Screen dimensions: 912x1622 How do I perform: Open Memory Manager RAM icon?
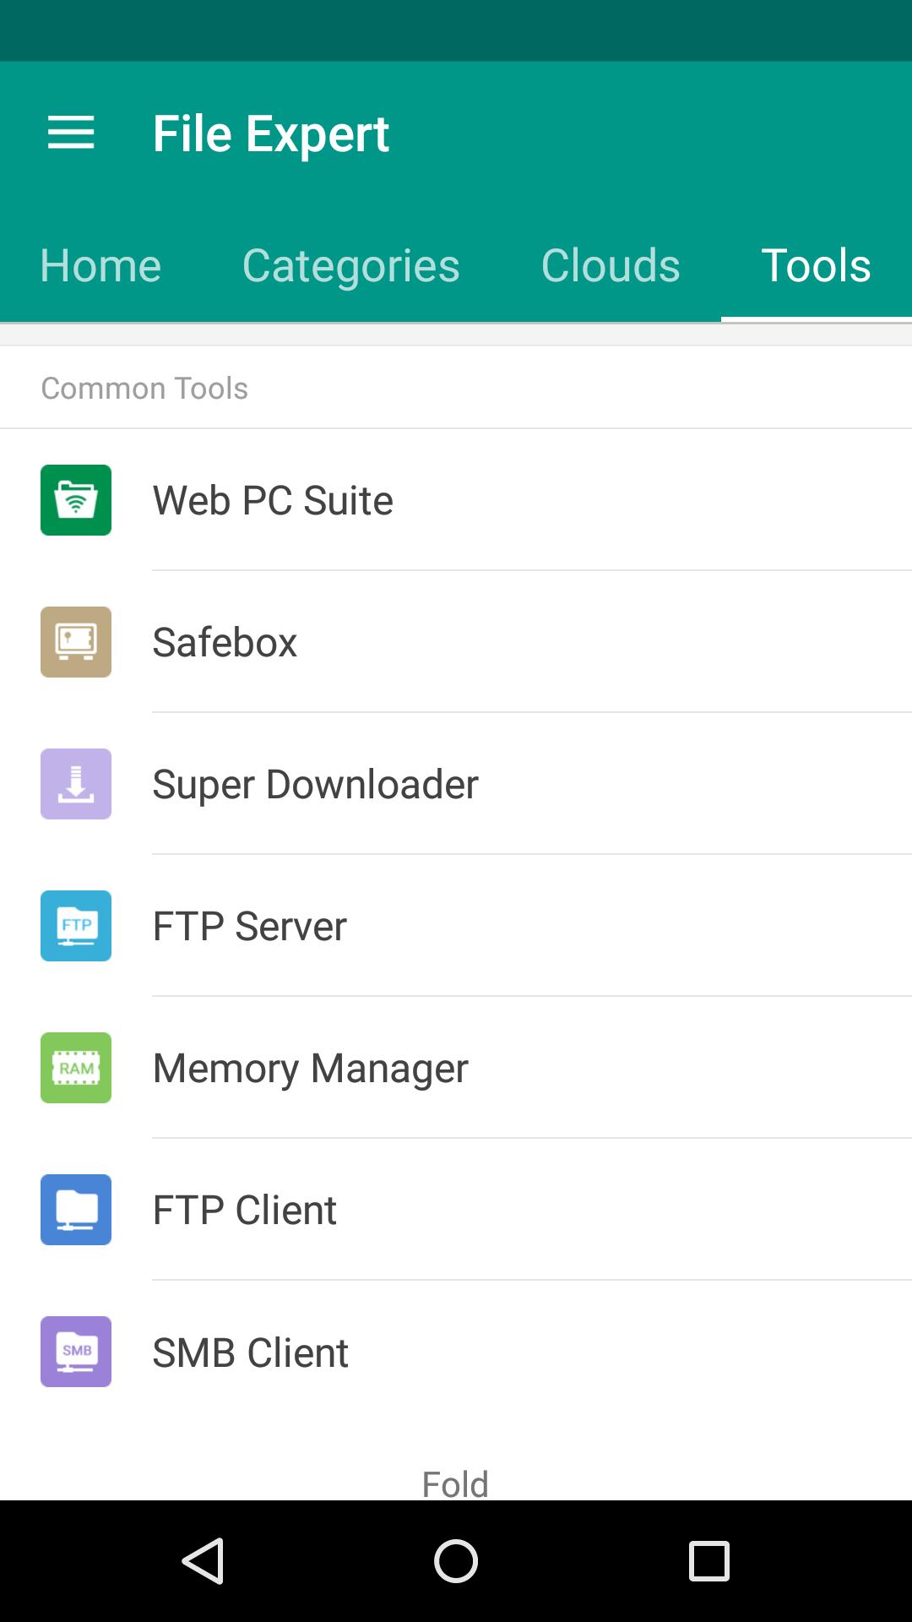coord(75,1068)
